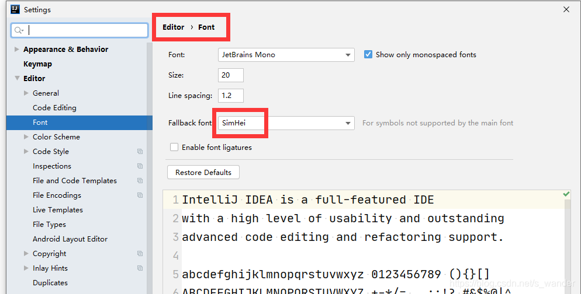
Task: Open the Fallback font dropdown showing SimHei
Action: point(286,123)
